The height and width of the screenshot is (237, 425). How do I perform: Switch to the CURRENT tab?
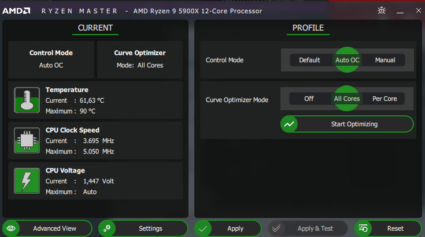click(x=95, y=28)
